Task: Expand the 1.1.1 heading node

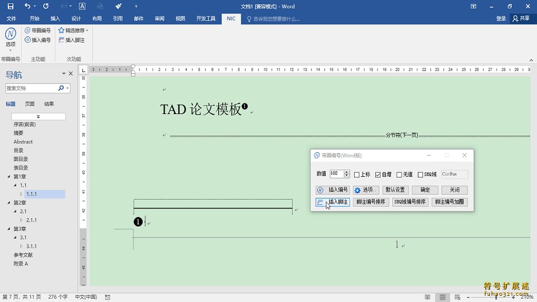Action: tap(22, 194)
